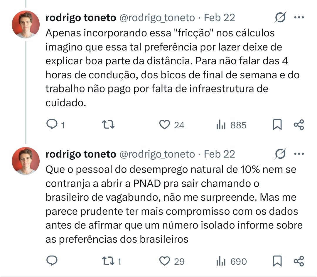Open Grok icon on first tweet

[280, 18]
